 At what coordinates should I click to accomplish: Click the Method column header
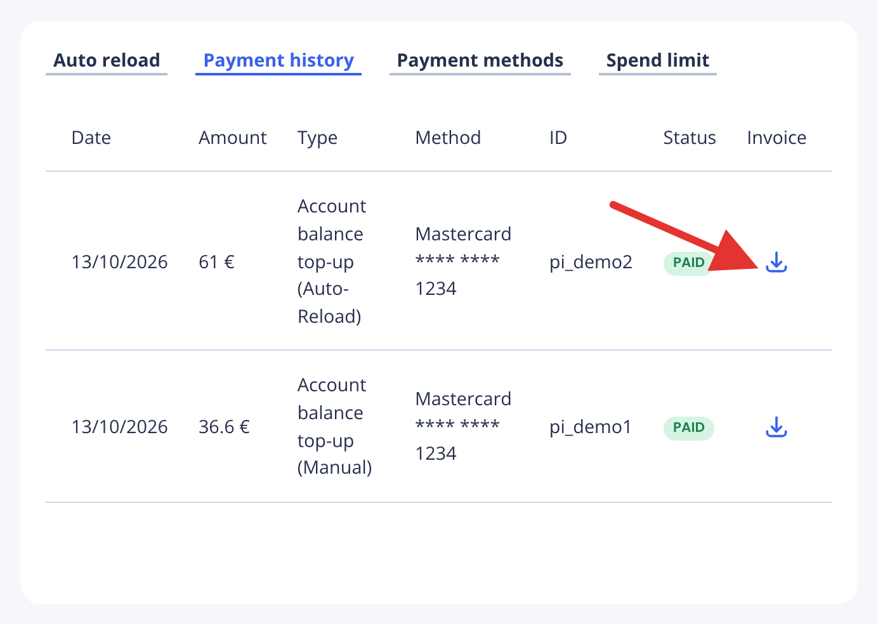(x=448, y=138)
